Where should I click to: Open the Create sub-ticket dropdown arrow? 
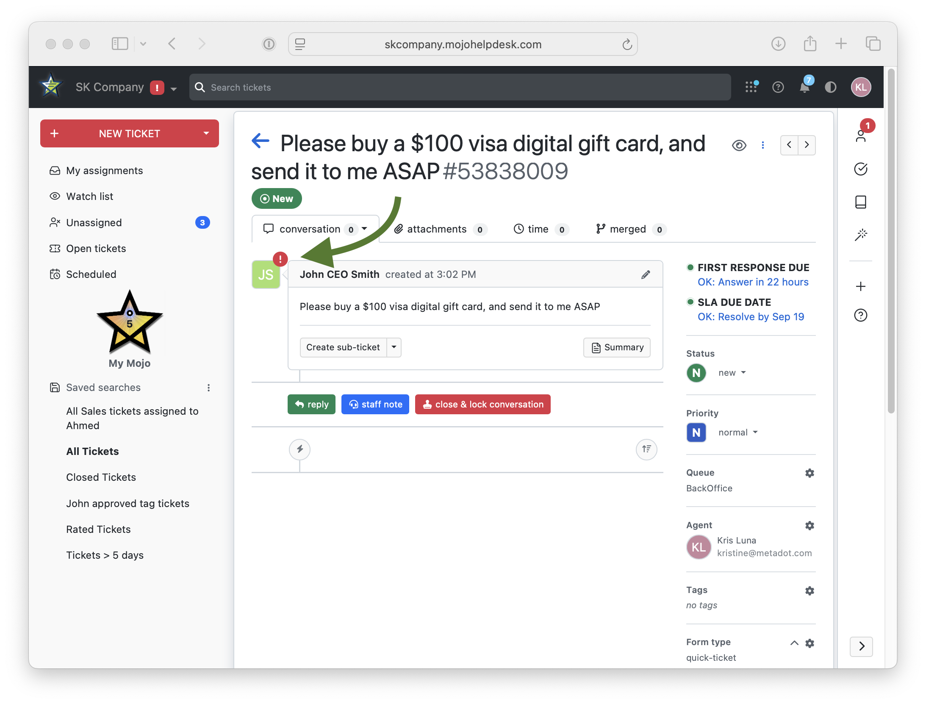click(x=394, y=347)
